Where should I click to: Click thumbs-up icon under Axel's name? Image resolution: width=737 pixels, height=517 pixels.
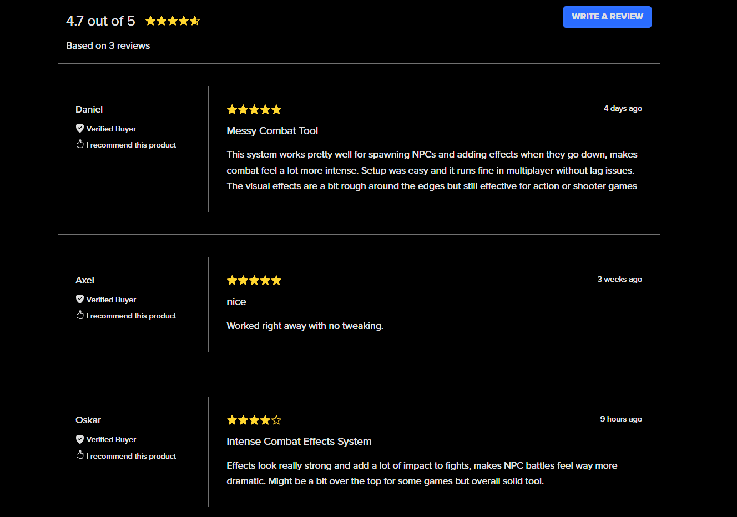pyautogui.click(x=80, y=315)
